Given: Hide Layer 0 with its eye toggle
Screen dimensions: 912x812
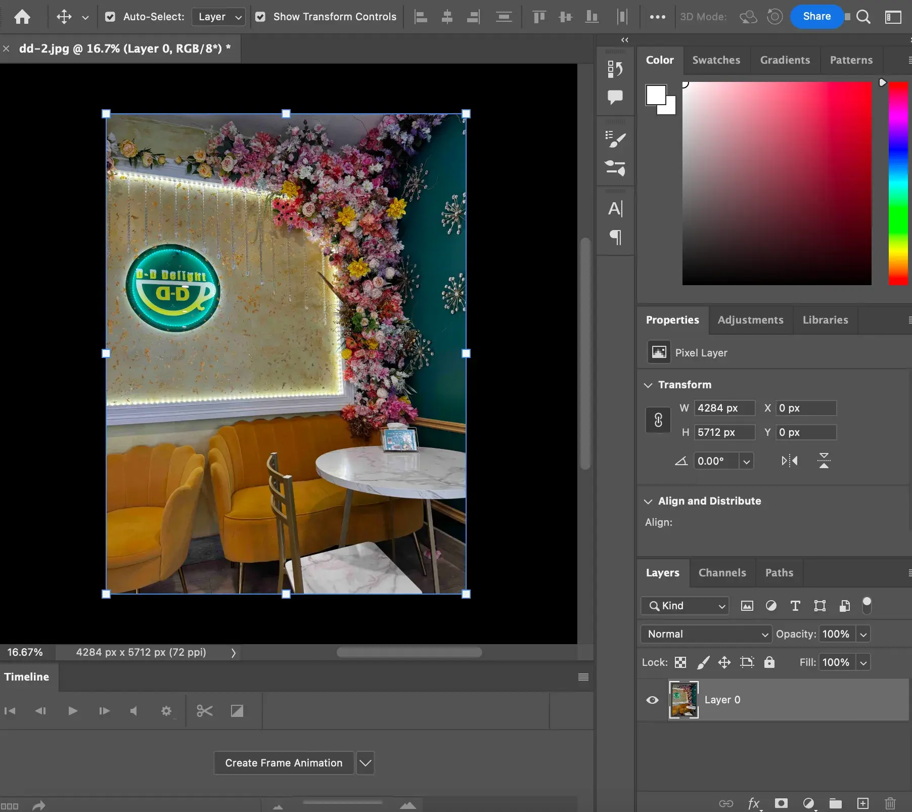Looking at the screenshot, I should pos(652,700).
